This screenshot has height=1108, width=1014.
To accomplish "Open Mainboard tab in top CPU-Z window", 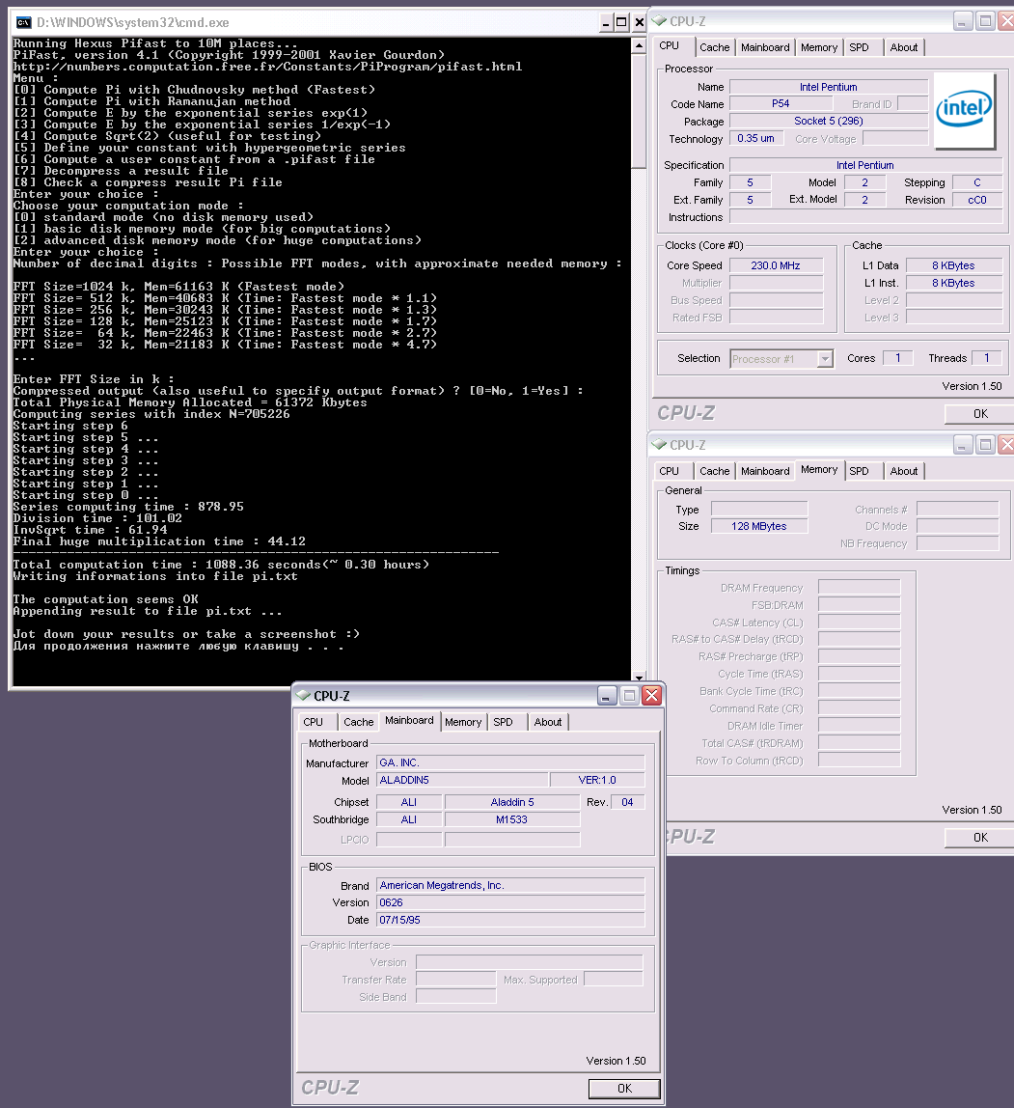I will click(x=765, y=47).
